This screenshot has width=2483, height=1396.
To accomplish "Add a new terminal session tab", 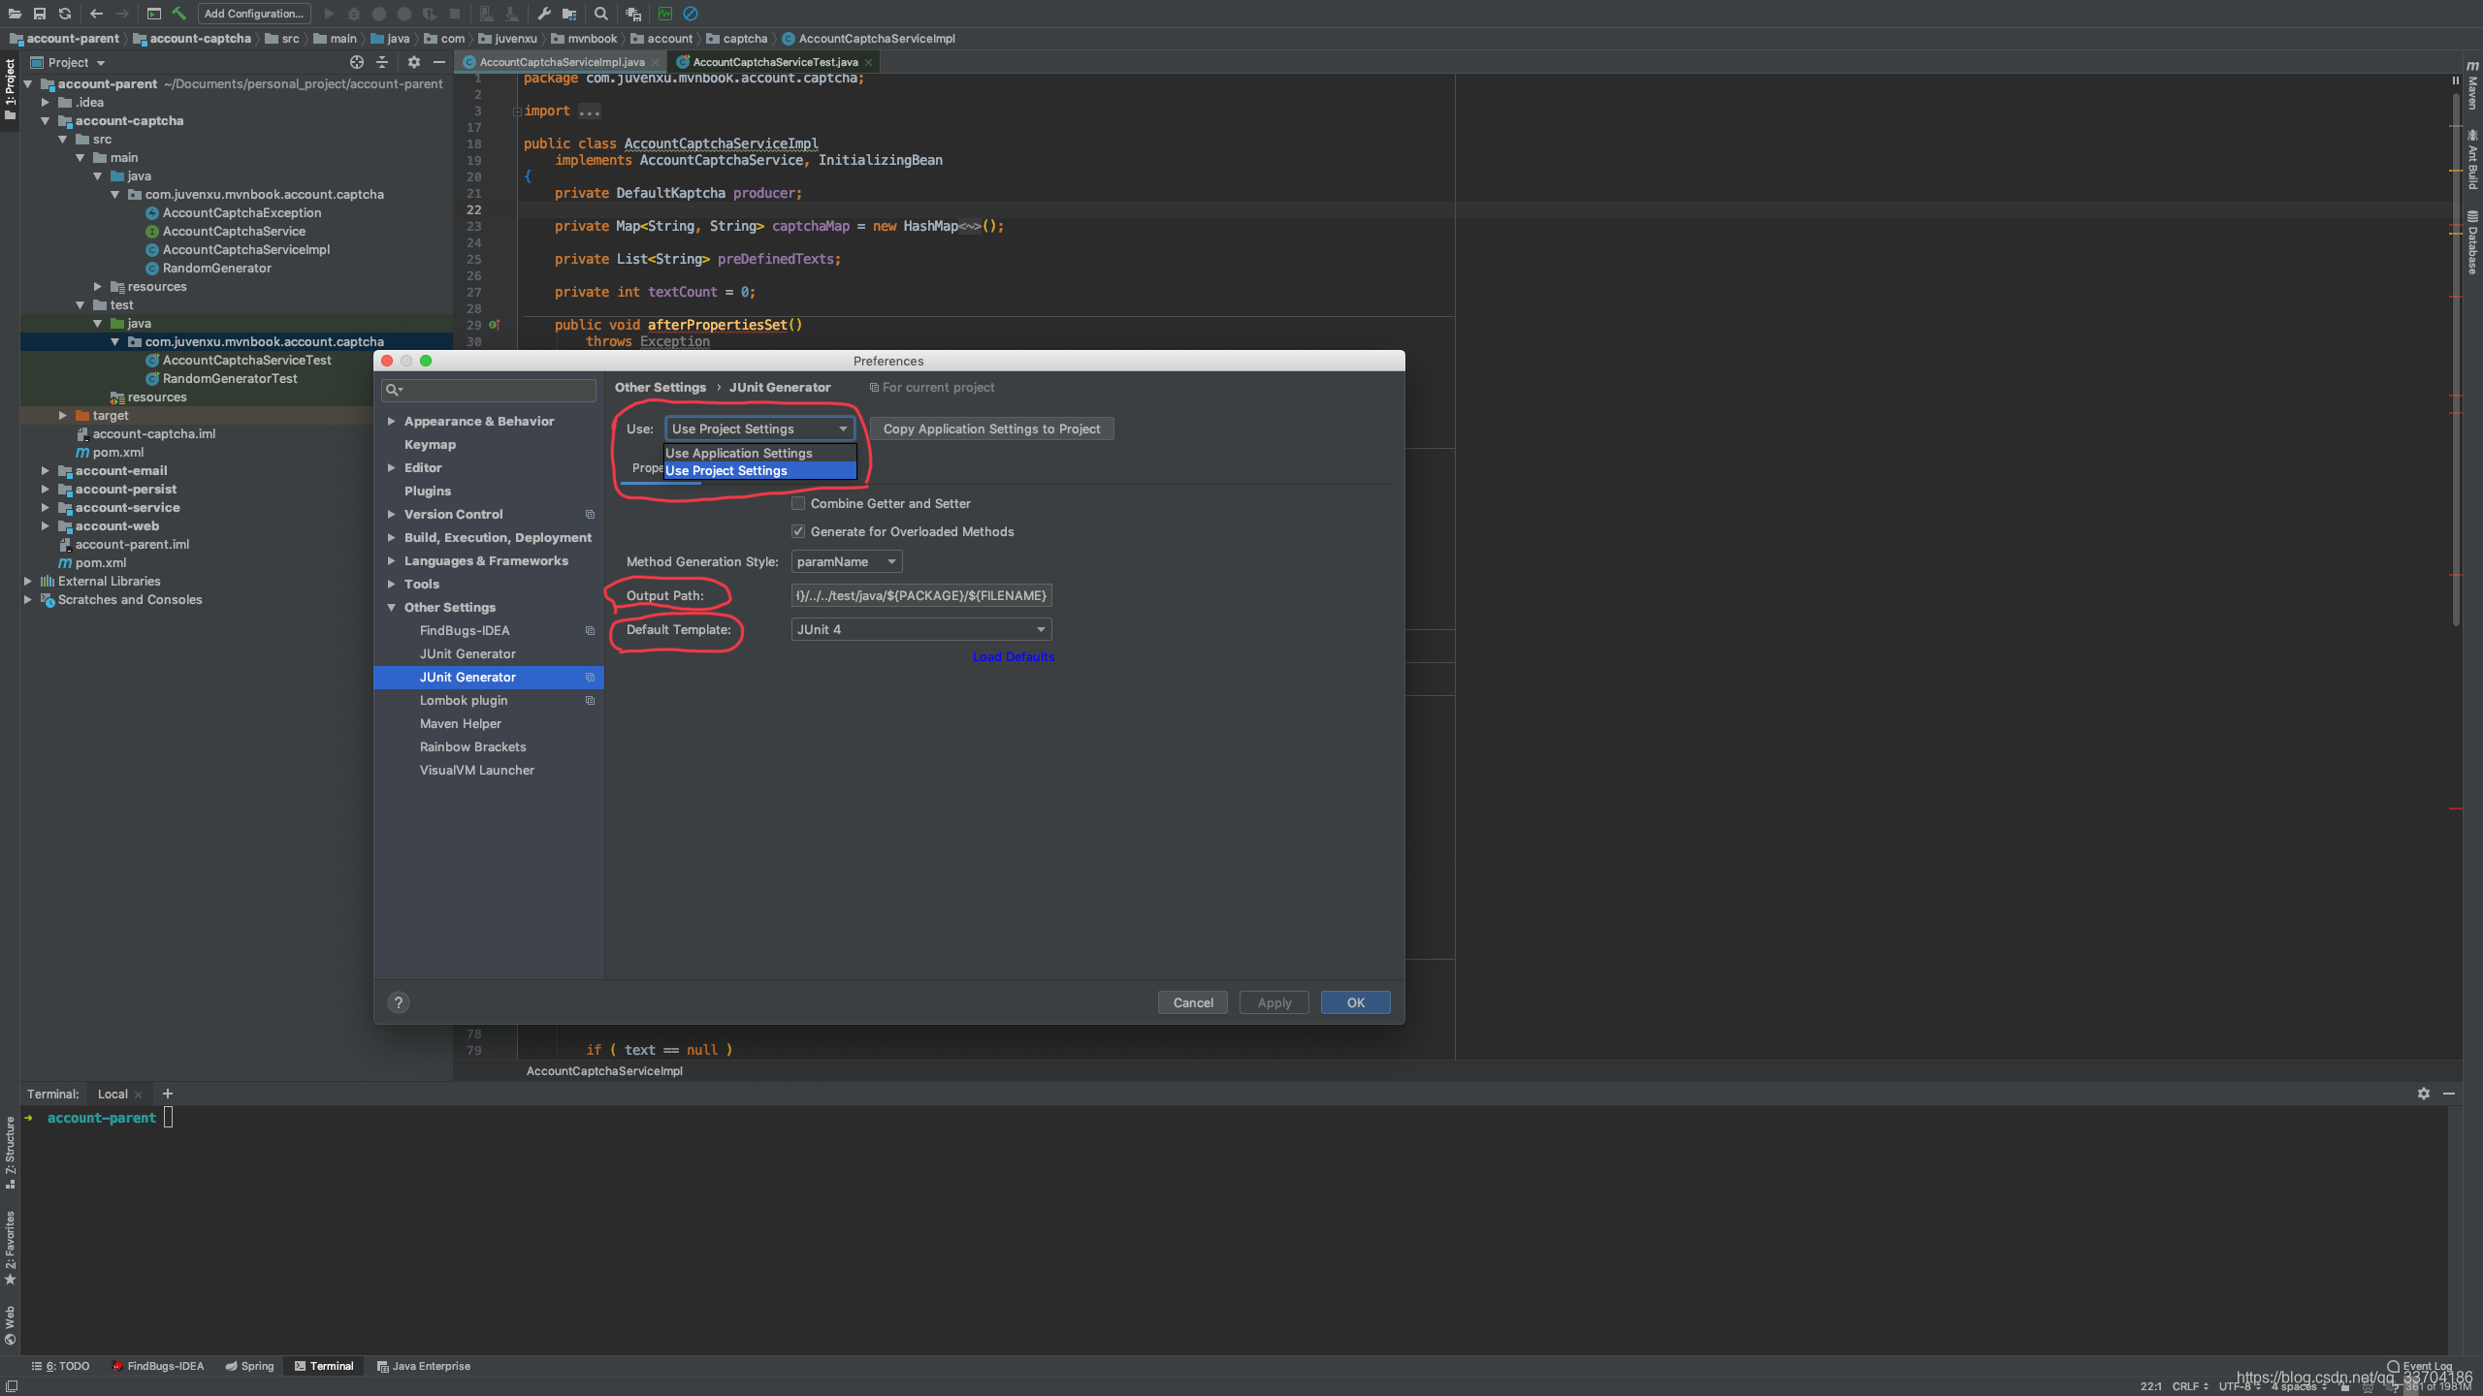I will [168, 1094].
